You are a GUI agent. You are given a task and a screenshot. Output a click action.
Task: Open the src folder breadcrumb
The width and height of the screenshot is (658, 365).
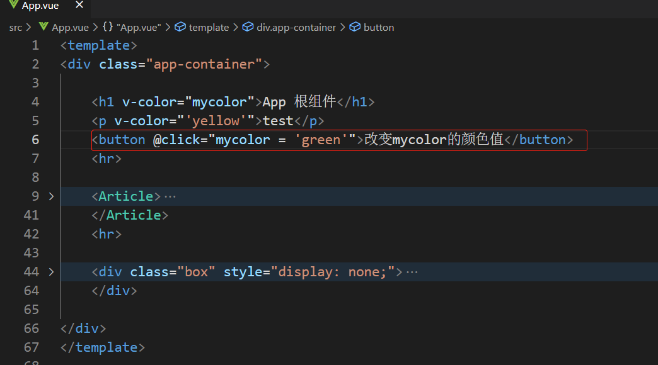coord(16,27)
